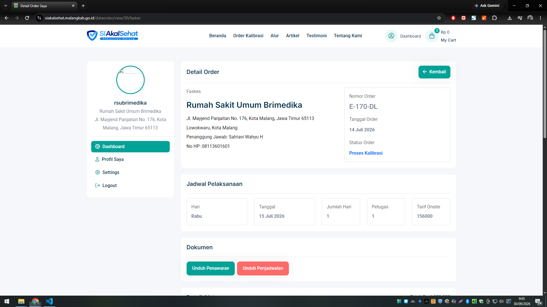
Task: Click Ask Gemini button
Action: [x=487, y=6]
